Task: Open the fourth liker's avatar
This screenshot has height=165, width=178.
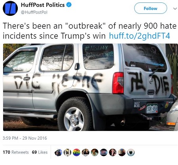Action: point(85,152)
